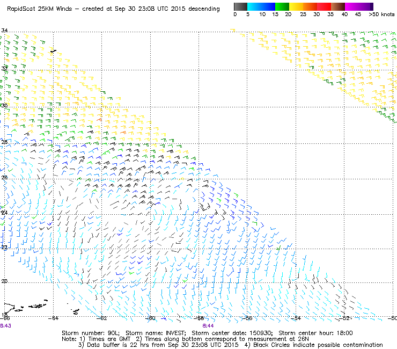This screenshot has width=397, height=349.
Task: Click the longitude label "-54" on the bottom axis
Action: point(296,318)
